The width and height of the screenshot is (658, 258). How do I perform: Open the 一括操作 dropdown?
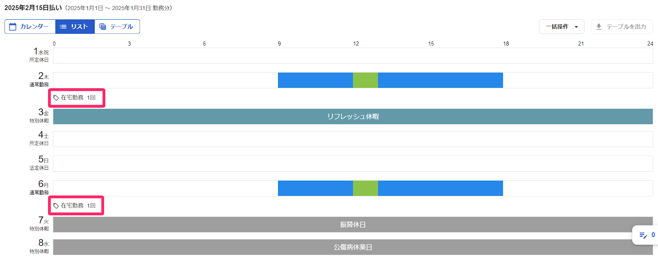point(561,27)
